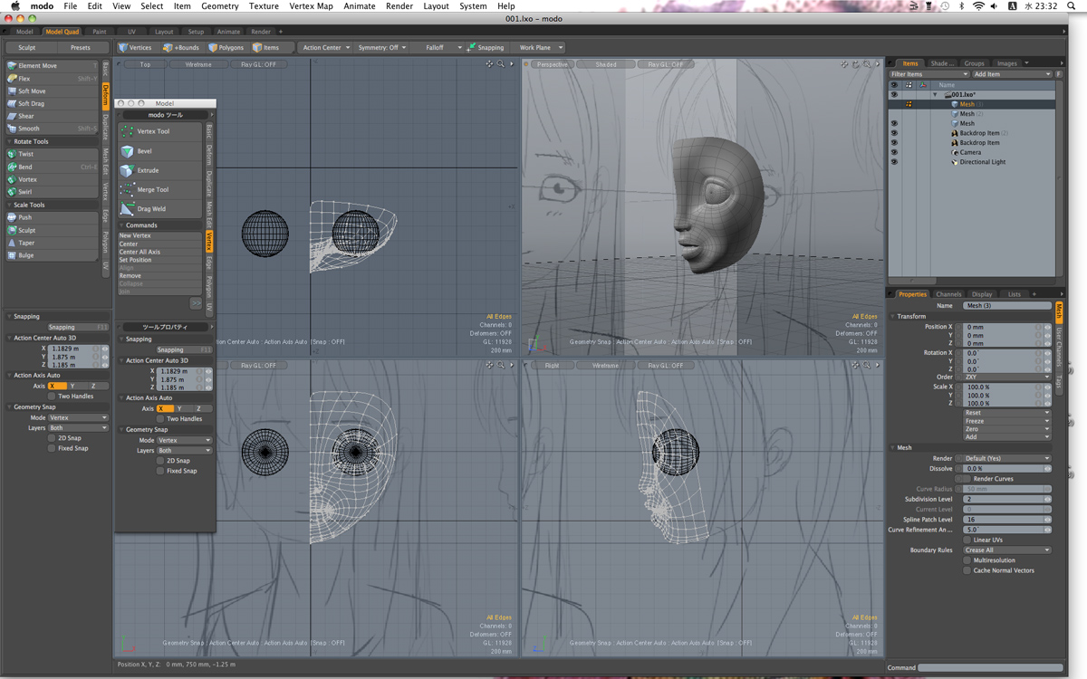Screen dimensions: 1087x679
Task: Open the Vertex Map menu
Action: pyautogui.click(x=310, y=6)
